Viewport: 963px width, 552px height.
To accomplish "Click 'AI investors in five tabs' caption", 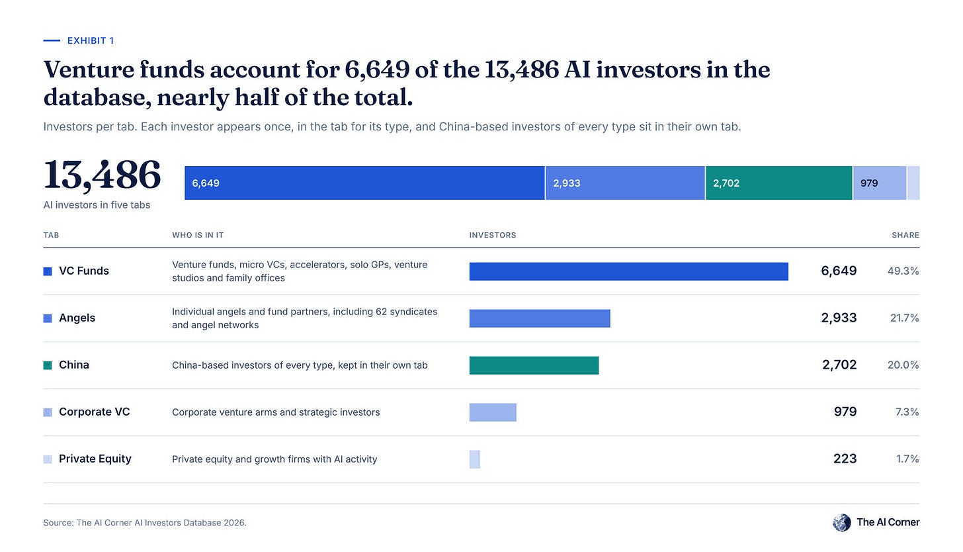I will point(97,205).
